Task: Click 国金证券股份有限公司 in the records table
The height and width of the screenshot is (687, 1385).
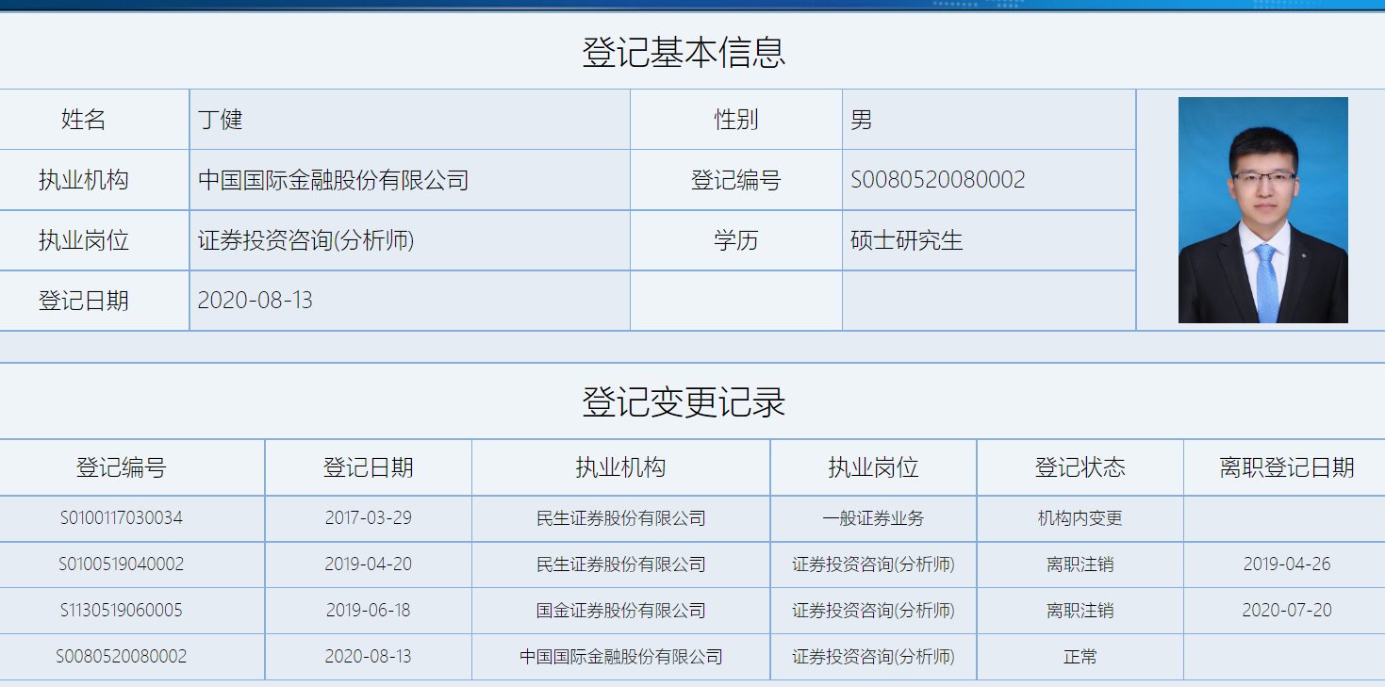Action: click(x=621, y=611)
